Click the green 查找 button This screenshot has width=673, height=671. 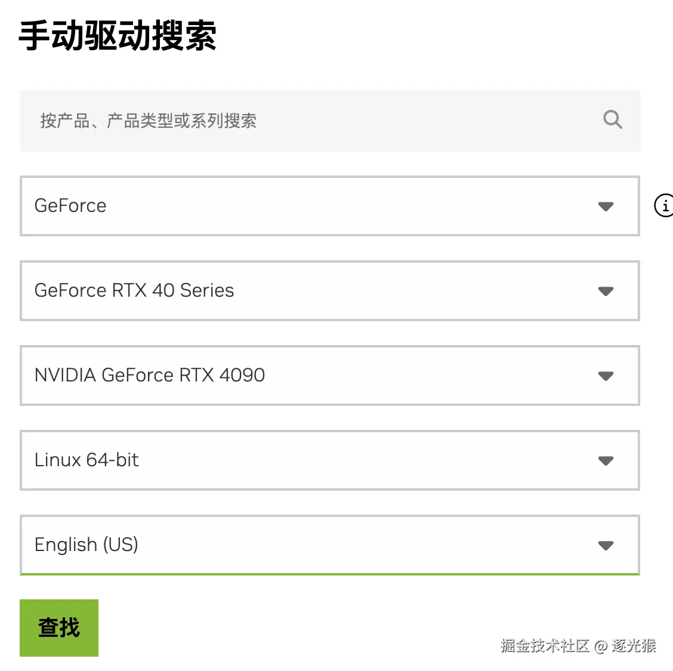point(59,627)
